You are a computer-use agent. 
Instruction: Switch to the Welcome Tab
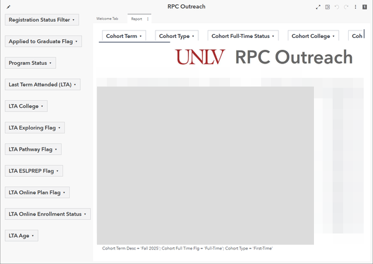pos(108,19)
